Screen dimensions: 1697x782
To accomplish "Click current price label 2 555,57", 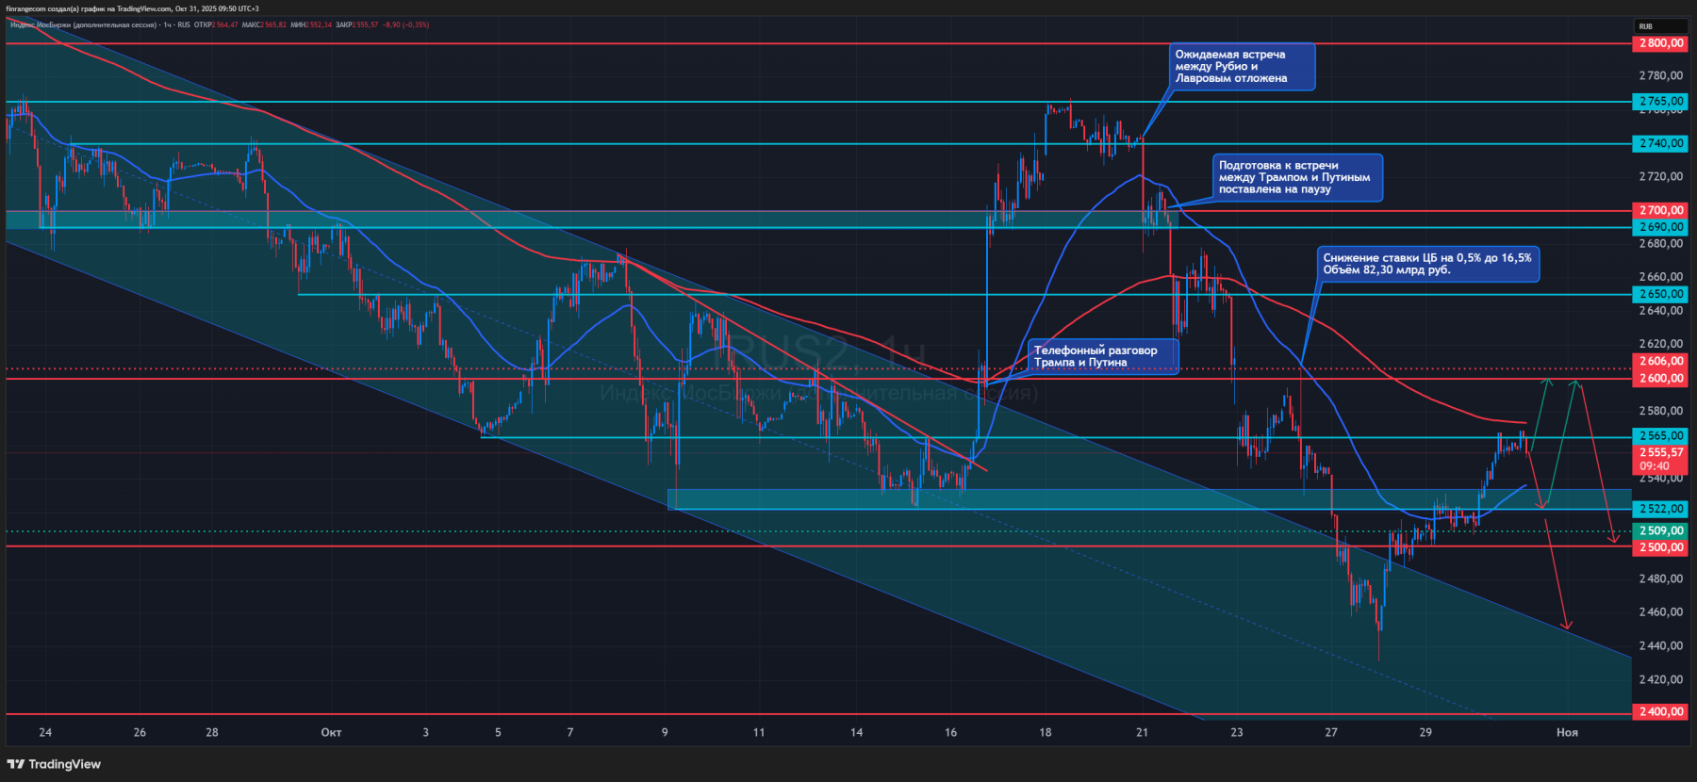I will 1660,452.
